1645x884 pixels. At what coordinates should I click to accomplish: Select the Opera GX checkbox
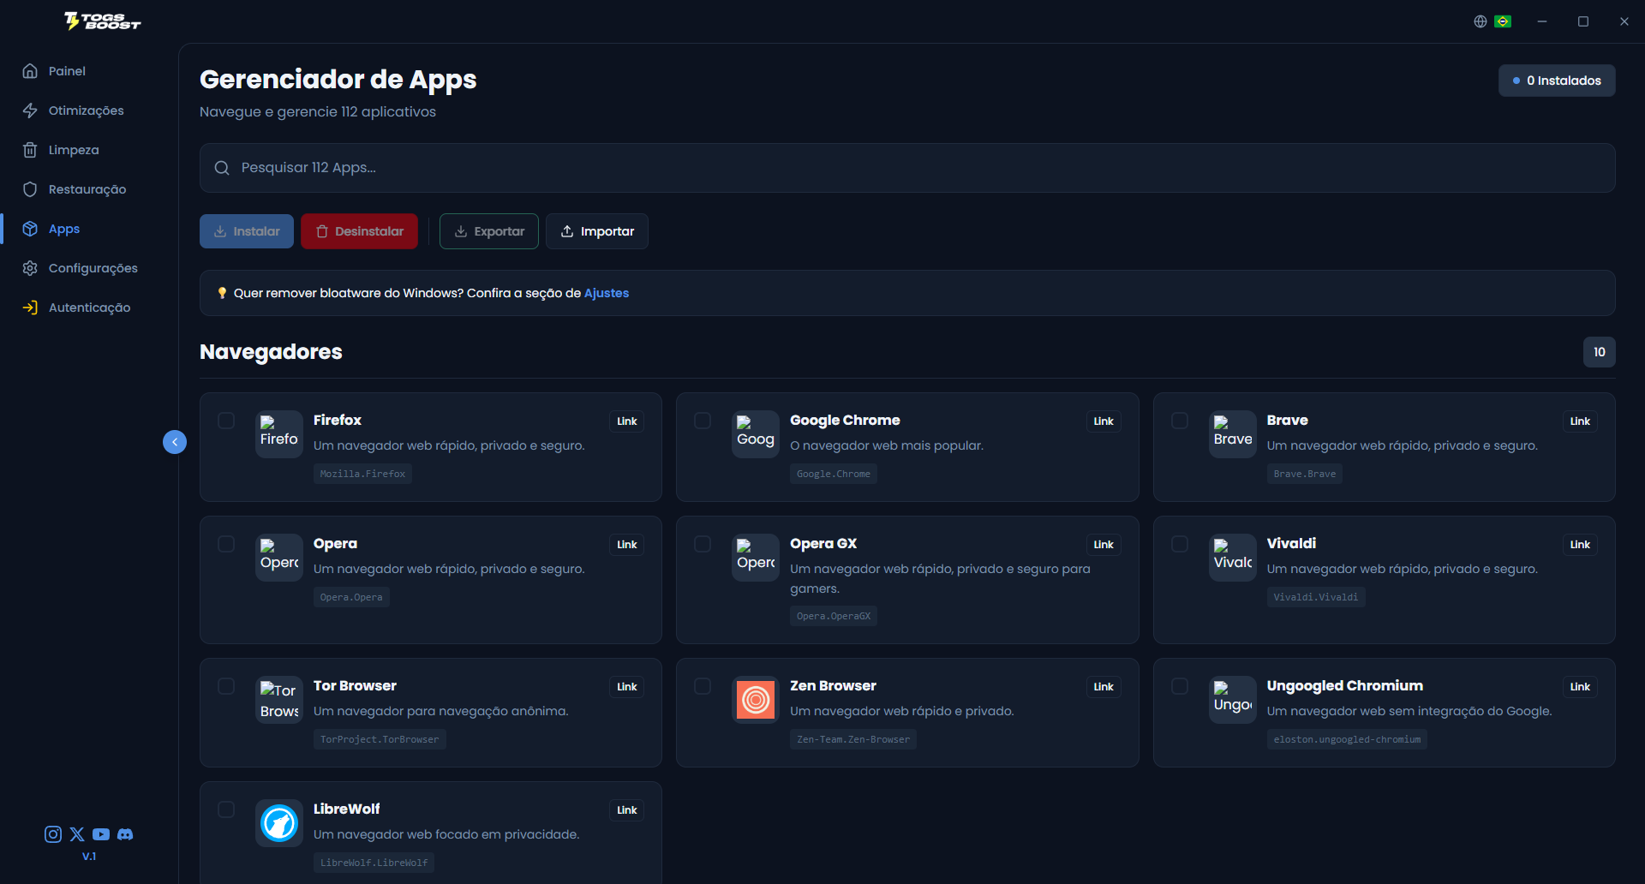pyautogui.click(x=703, y=544)
